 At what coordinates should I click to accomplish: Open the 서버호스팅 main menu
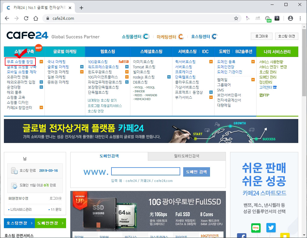(x=187, y=52)
